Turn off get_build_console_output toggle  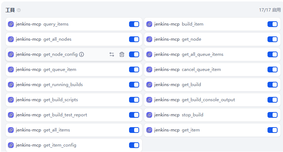coord(273,100)
